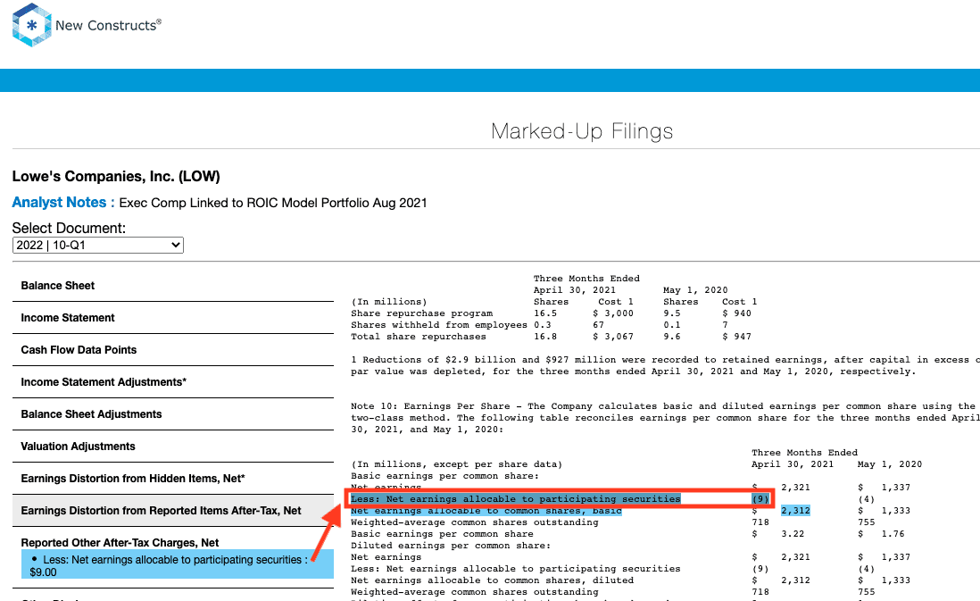Click Exec Comp Linked to ROIC Model Portfolio note

(273, 204)
